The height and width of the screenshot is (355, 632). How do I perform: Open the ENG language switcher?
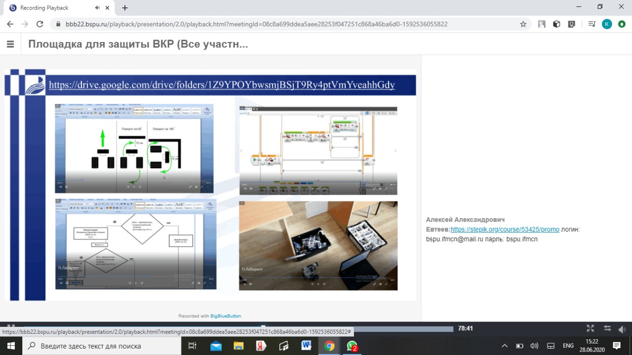coord(568,346)
